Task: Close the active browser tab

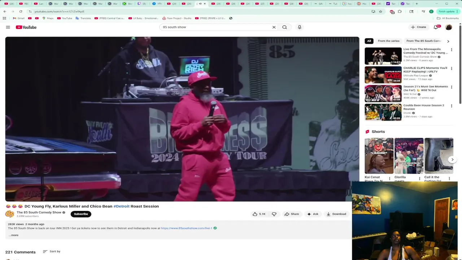Action: tap(205, 4)
